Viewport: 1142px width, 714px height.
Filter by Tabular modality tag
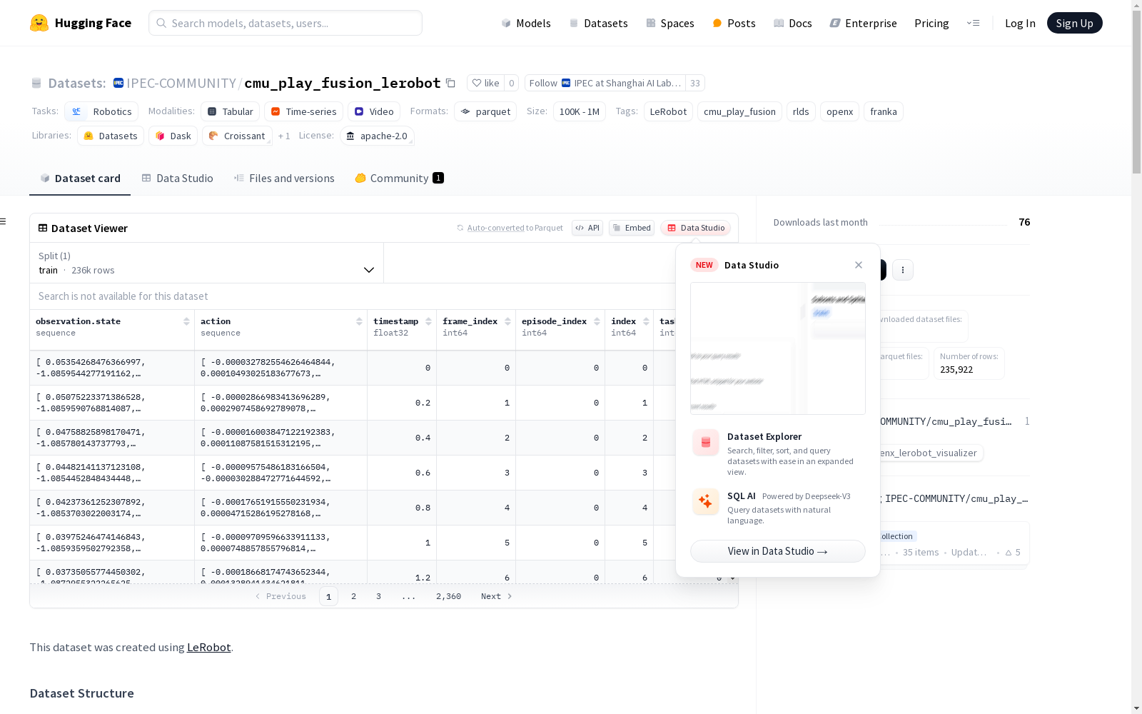tap(230, 111)
